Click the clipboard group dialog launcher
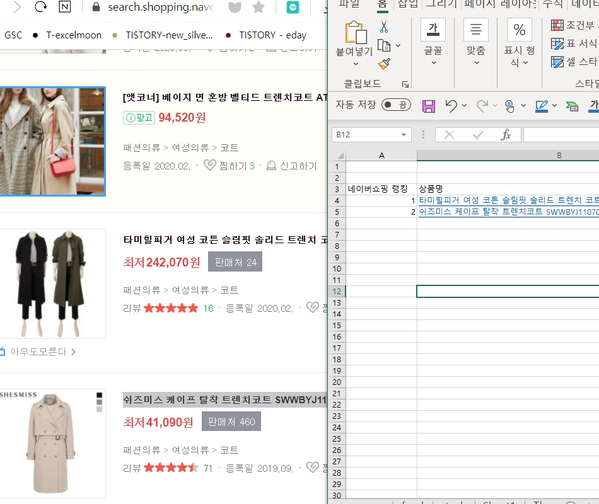 [x=405, y=84]
